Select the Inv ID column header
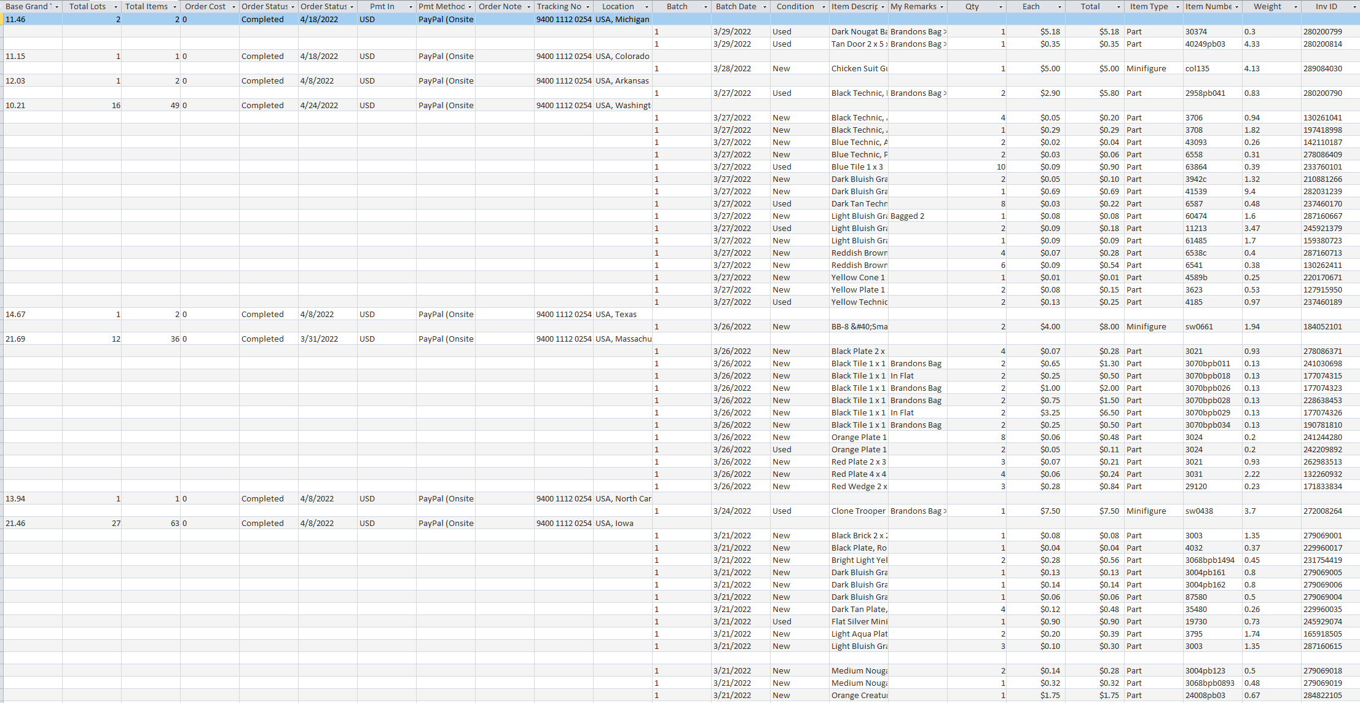1360x703 pixels. click(x=1326, y=7)
